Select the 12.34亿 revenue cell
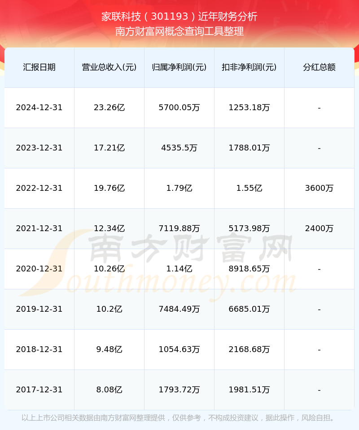Viewport: 359px width, 430px height. click(x=109, y=228)
